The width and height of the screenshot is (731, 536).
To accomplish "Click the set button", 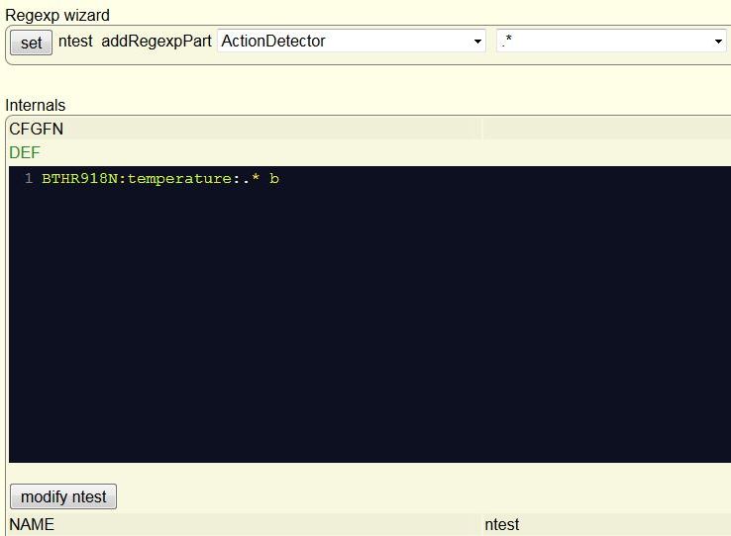I will (x=32, y=43).
